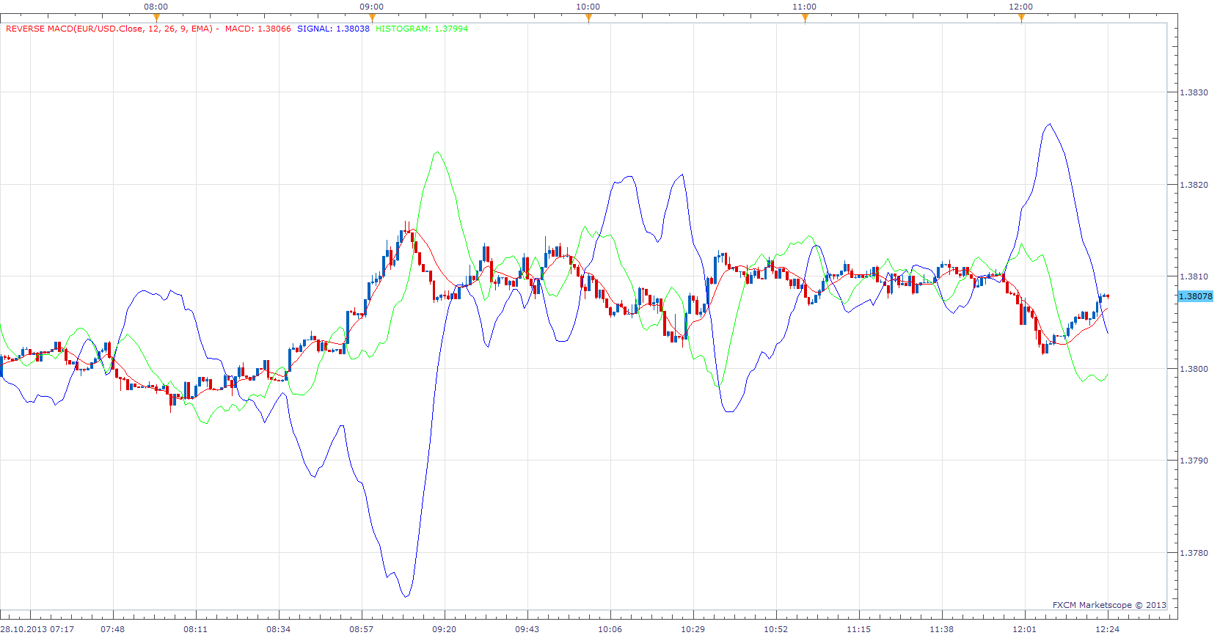Click the 1.3800 price axis label

click(x=1194, y=369)
